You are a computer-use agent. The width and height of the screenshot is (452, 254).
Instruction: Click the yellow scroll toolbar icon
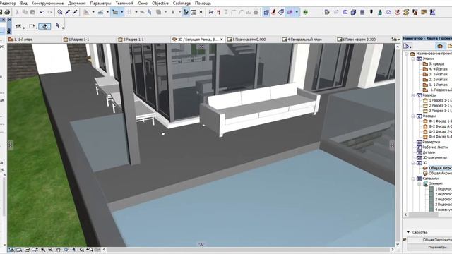(x=406, y=12)
